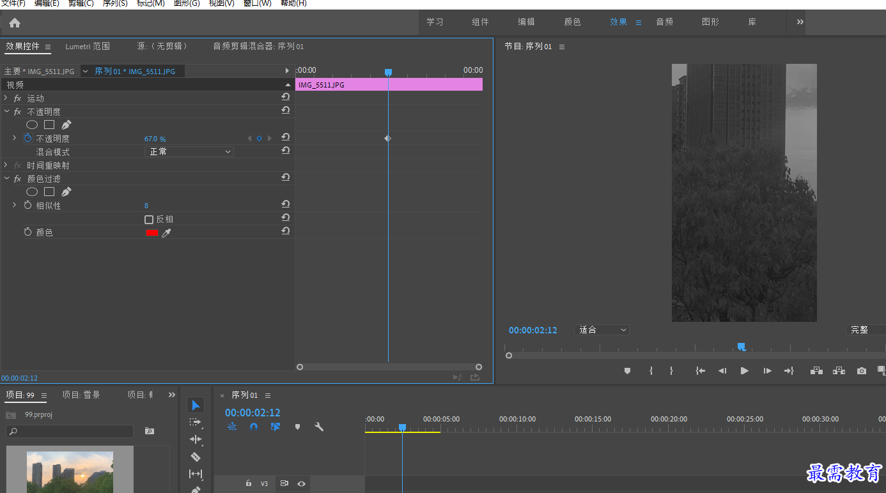Switch to the 颜色 workspace

[x=573, y=22]
